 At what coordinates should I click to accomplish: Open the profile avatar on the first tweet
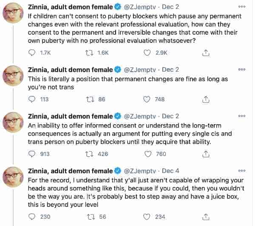point(13,13)
